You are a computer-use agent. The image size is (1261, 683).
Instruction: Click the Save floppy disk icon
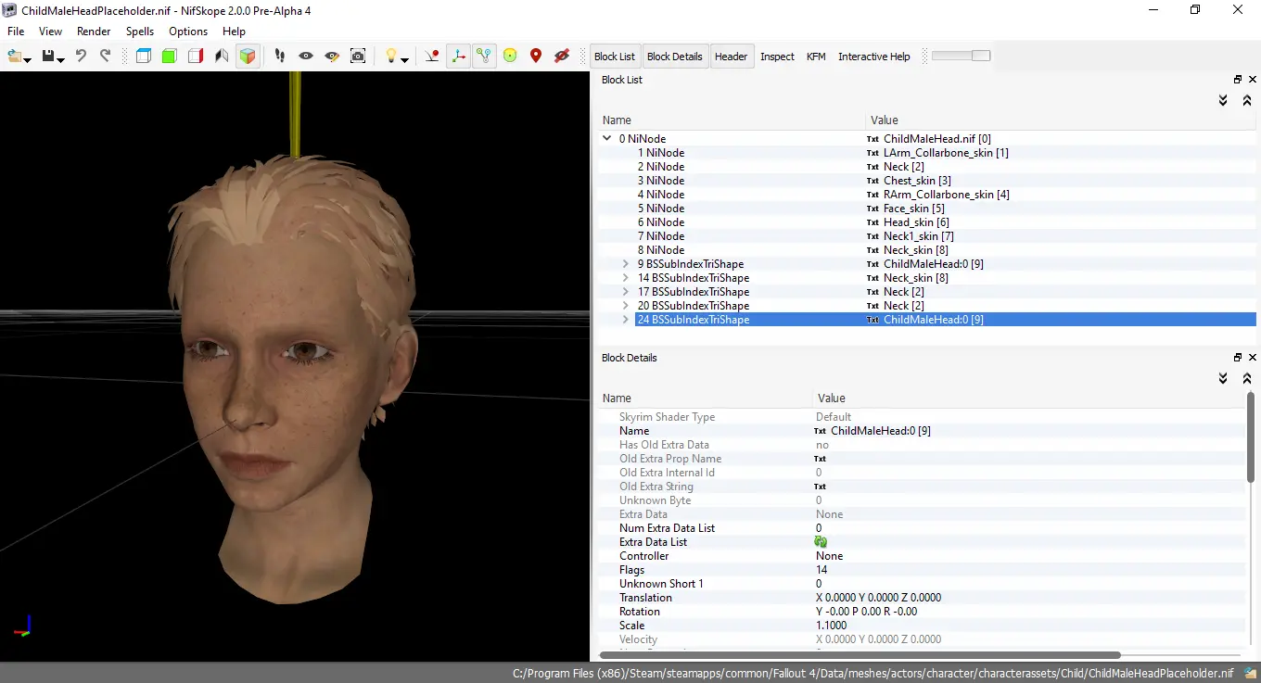point(48,57)
